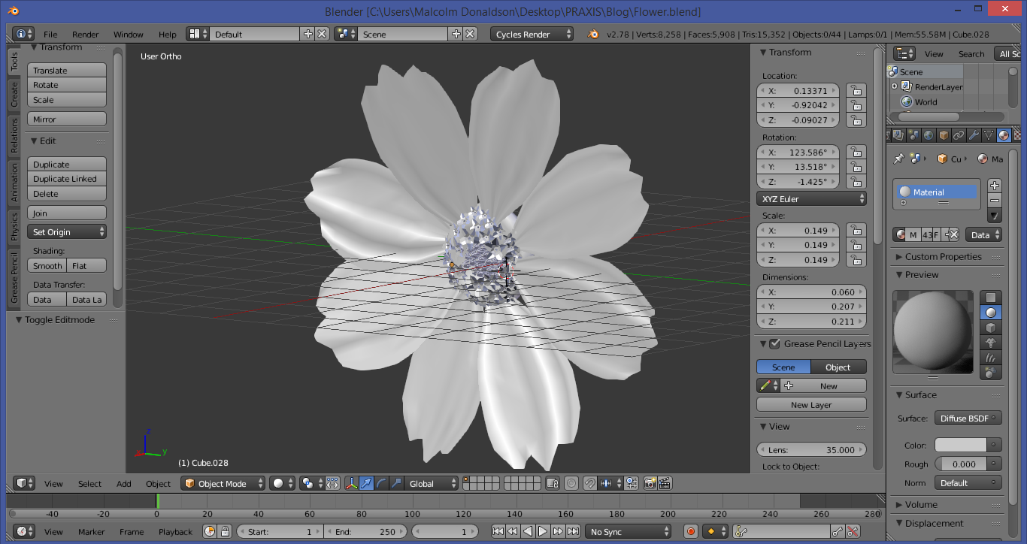
Task: Enable the snap magnet in viewport header
Action: coord(589,483)
